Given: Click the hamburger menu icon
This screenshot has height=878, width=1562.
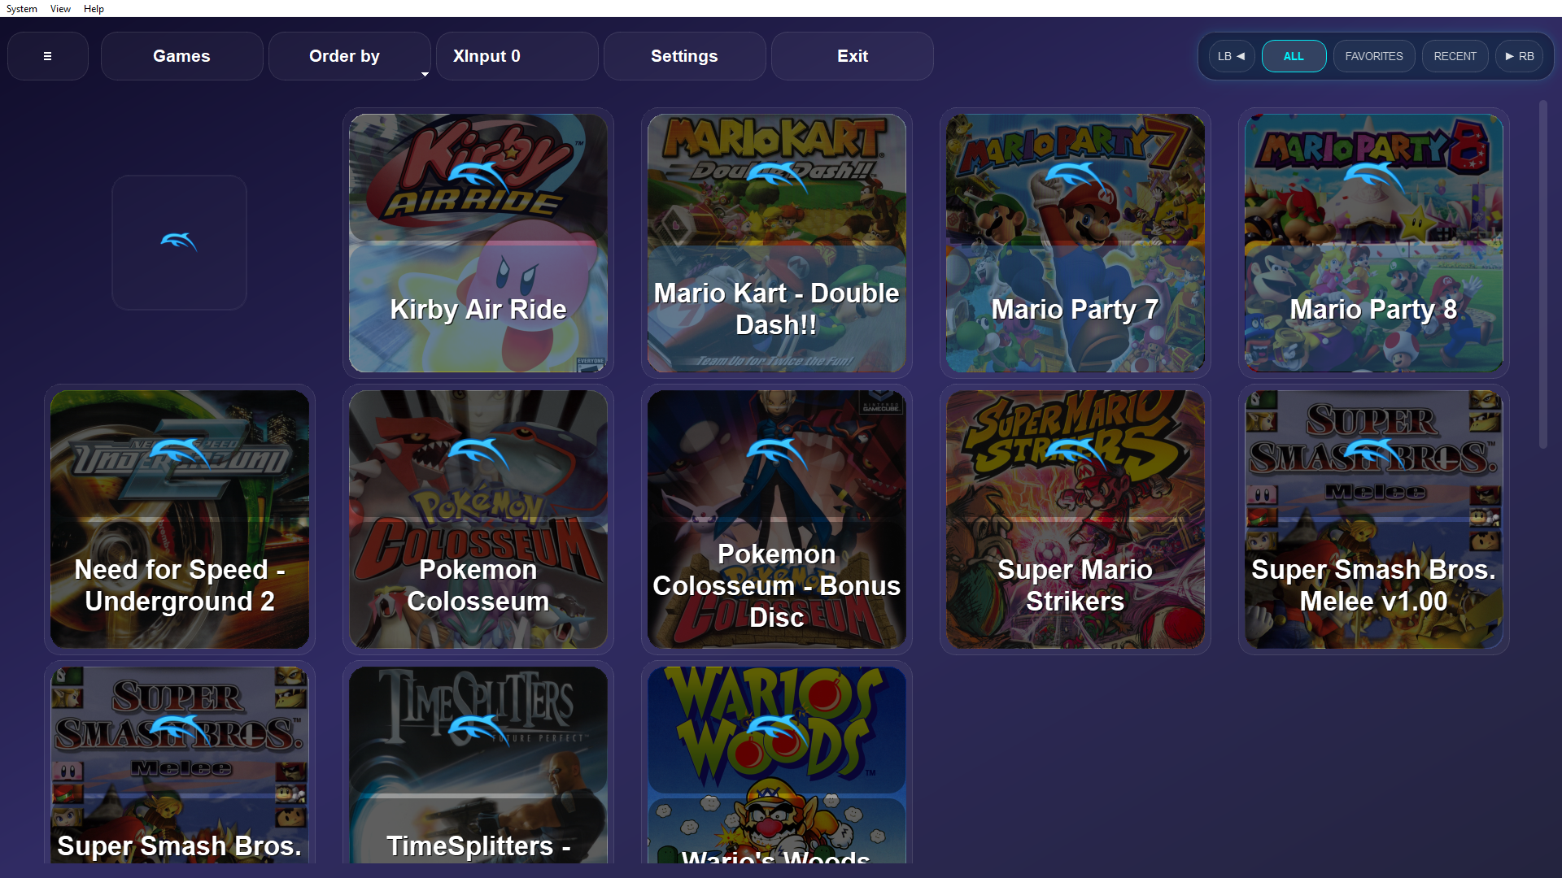Looking at the screenshot, I should click(x=47, y=56).
